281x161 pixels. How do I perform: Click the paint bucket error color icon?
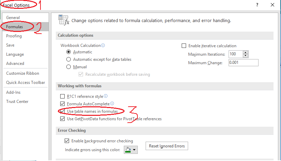(x=128, y=149)
